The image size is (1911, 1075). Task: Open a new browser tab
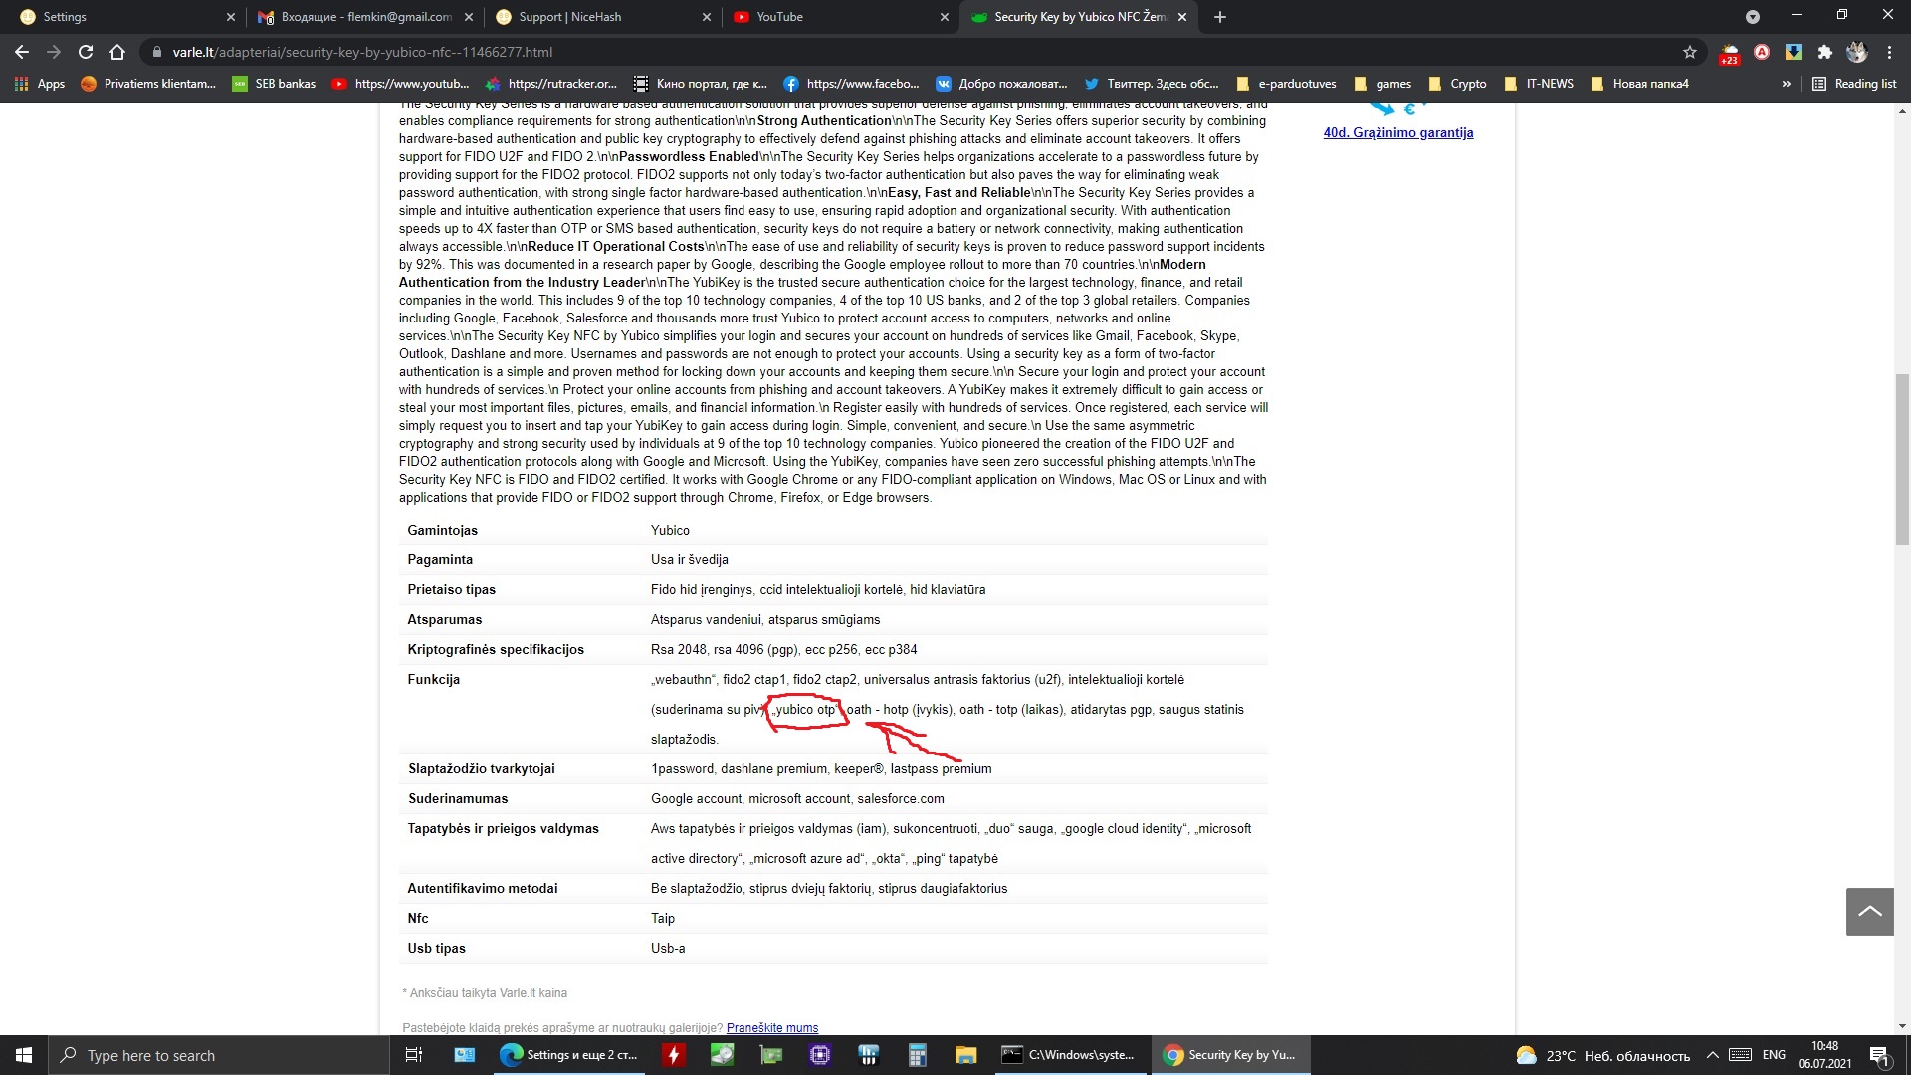1220,17
